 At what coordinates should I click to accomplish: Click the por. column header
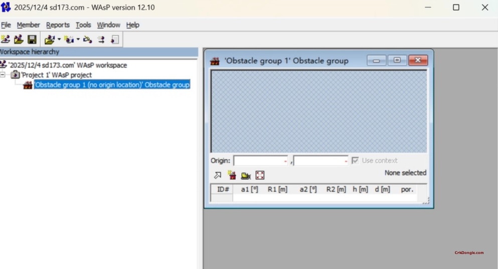click(x=407, y=189)
